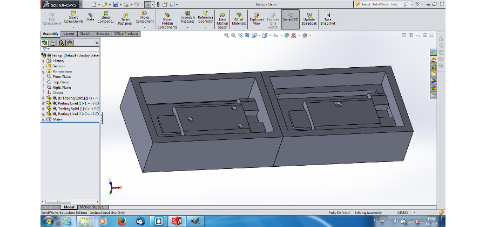Click Take Snapshot tool
486x227 pixels.
point(328,19)
